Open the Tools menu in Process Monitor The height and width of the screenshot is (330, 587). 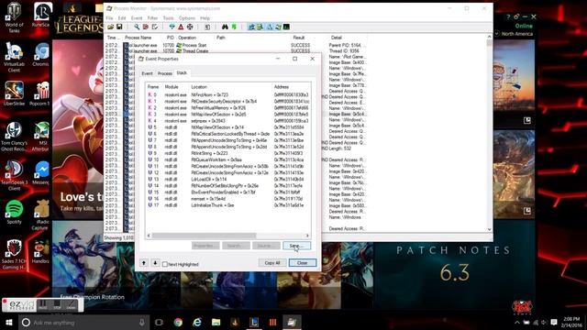click(168, 18)
